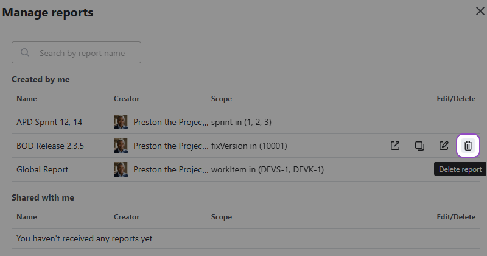Screen dimensions: 487x256
Task: Select the BOD Release 2.3.5 report name
Action: click(50, 146)
